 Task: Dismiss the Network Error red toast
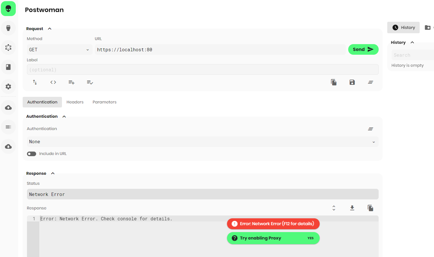point(273,224)
